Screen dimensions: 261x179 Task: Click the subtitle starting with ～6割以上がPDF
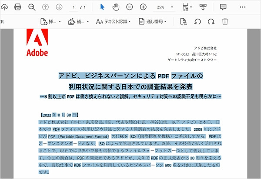click(130, 96)
